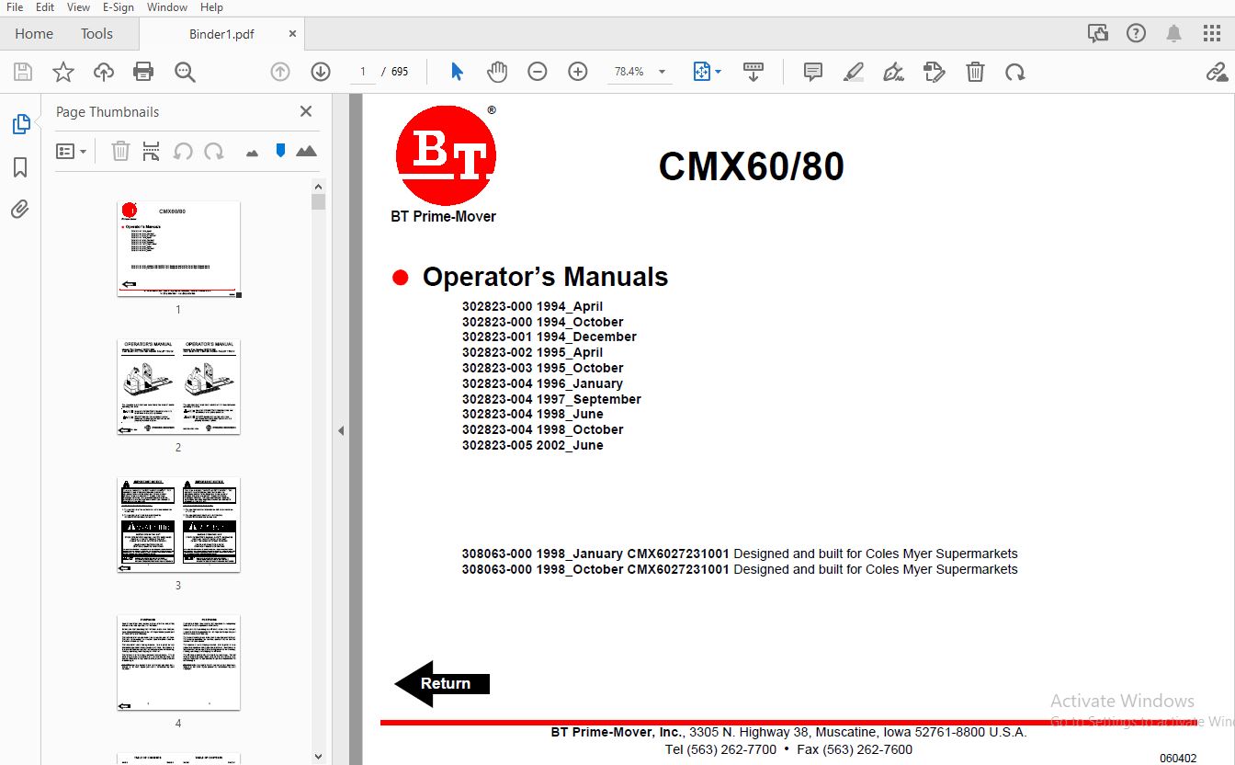
Task: Close the Page Thumbnails panel
Action: (x=306, y=111)
